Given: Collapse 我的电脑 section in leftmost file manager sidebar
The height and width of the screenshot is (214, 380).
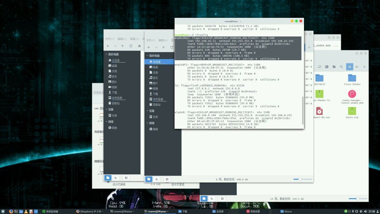Looking at the screenshot, I should tap(106, 54).
